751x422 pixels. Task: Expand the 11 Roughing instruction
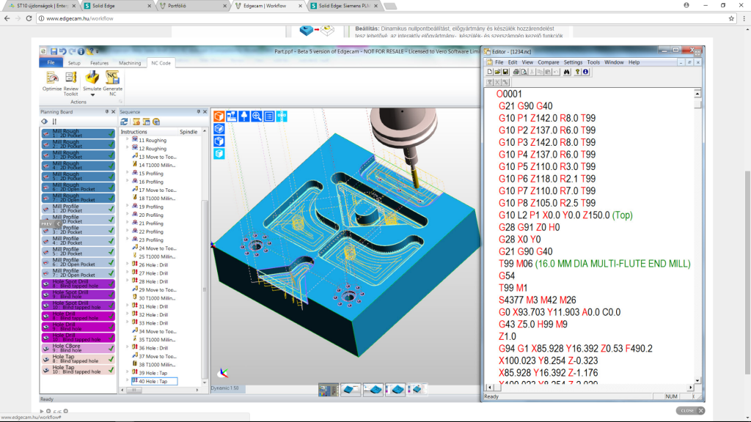coord(128,140)
